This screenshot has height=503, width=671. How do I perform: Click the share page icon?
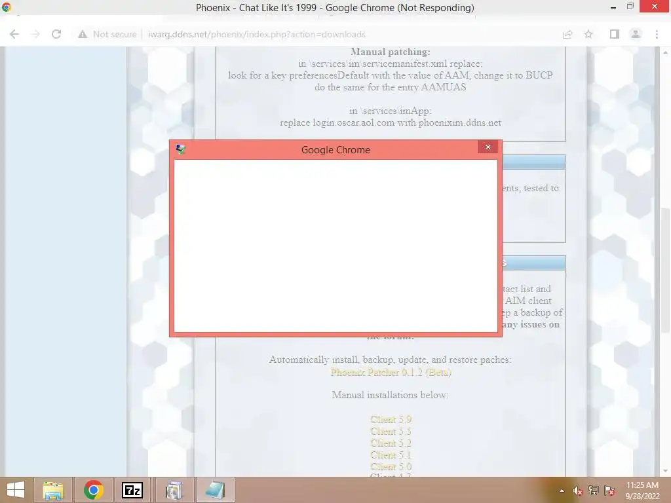(x=567, y=34)
